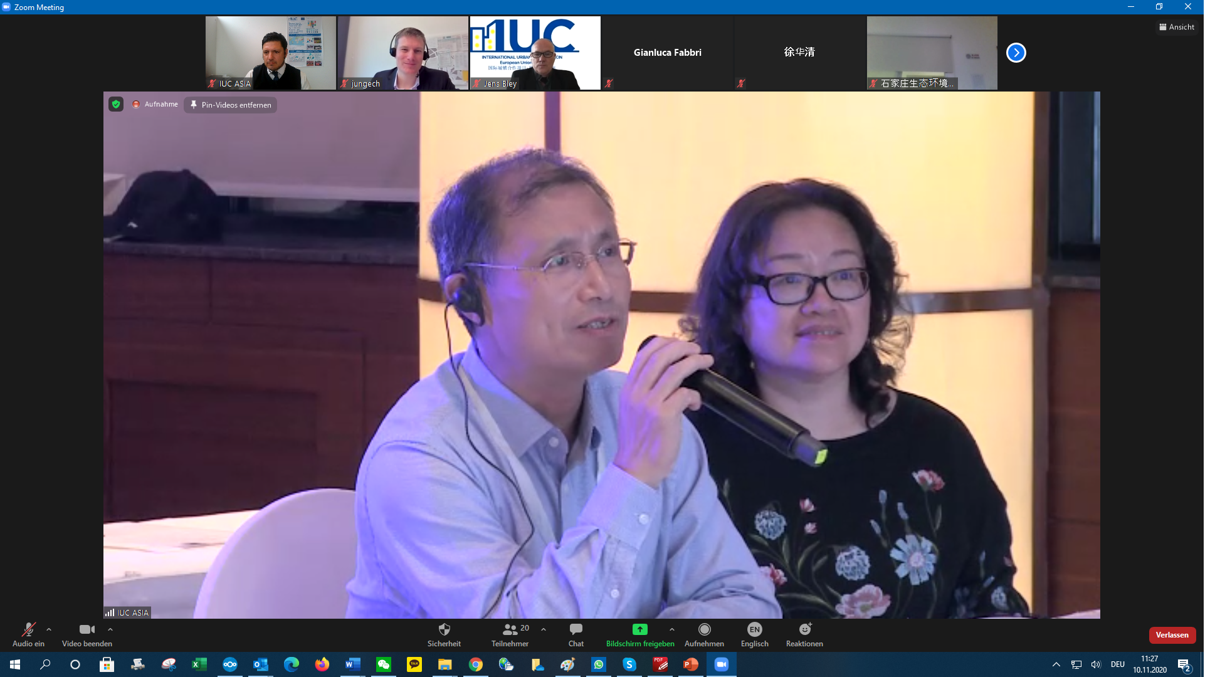Unmute with the Audio ein toggle
The image size is (1215, 677).
click(x=28, y=630)
